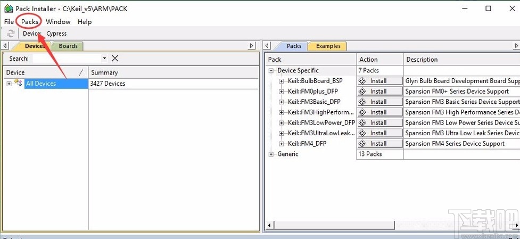This screenshot has height=239, width=520.
Task: Click right panel's right tab-scroll arrow
Action: point(517,46)
